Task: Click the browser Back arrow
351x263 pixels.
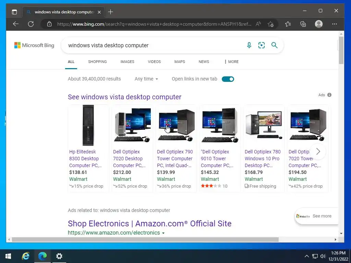Action: [x=16, y=24]
